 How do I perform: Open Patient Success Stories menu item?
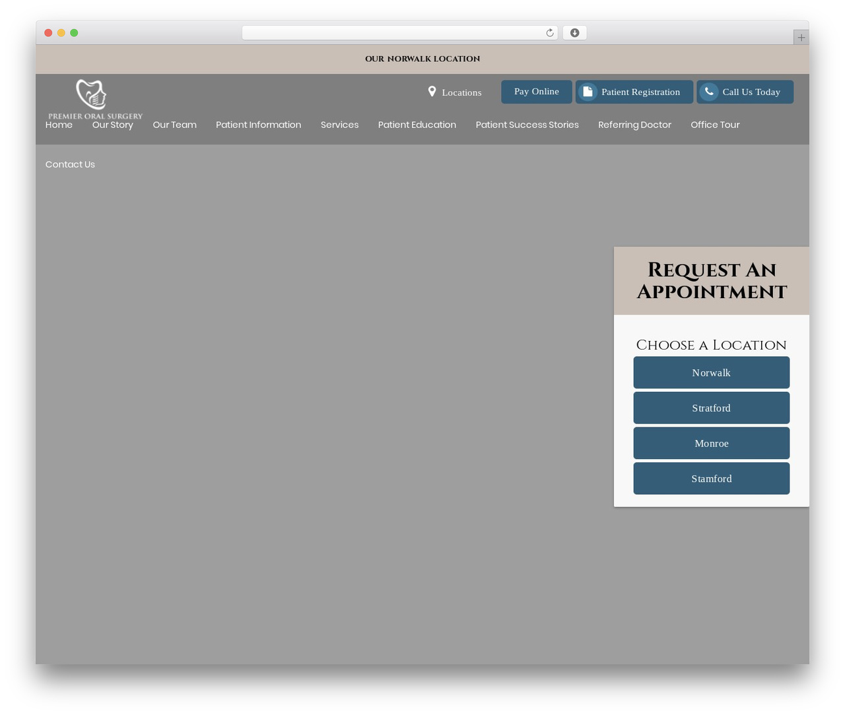(x=527, y=125)
